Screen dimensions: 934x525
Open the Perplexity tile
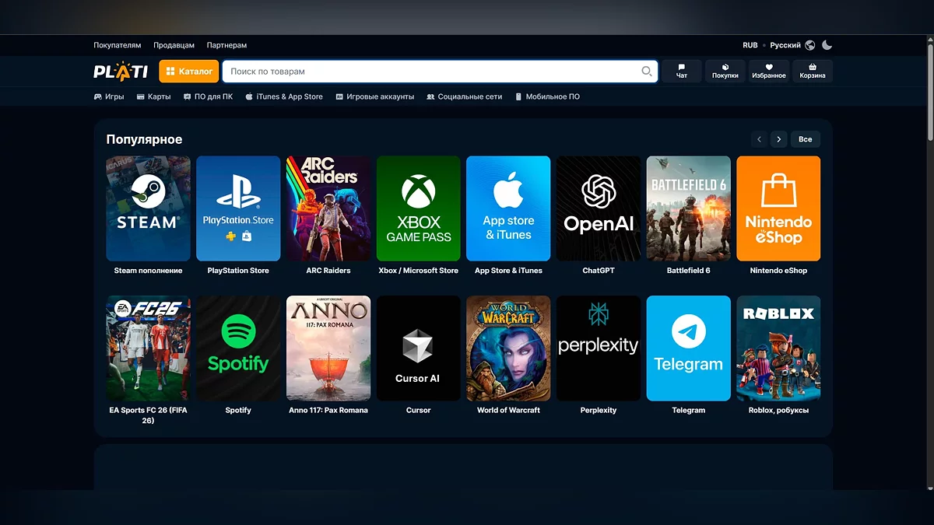pyautogui.click(x=599, y=348)
